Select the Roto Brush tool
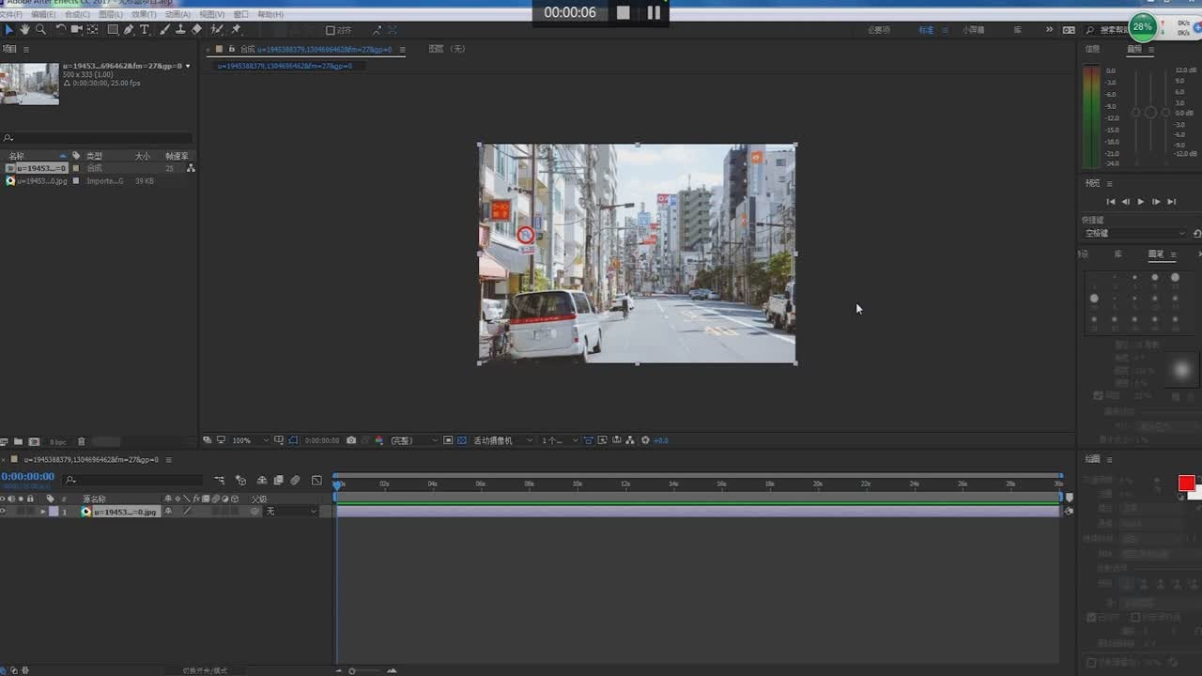 (217, 30)
